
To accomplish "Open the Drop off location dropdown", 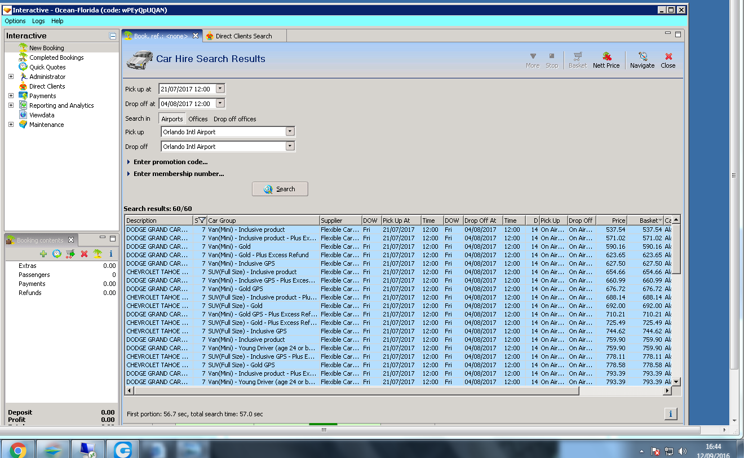I will pyautogui.click(x=290, y=146).
